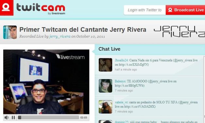The image size is (205, 123).
Task: Click the livestream watermark logo on video
Action: tap(70, 57)
